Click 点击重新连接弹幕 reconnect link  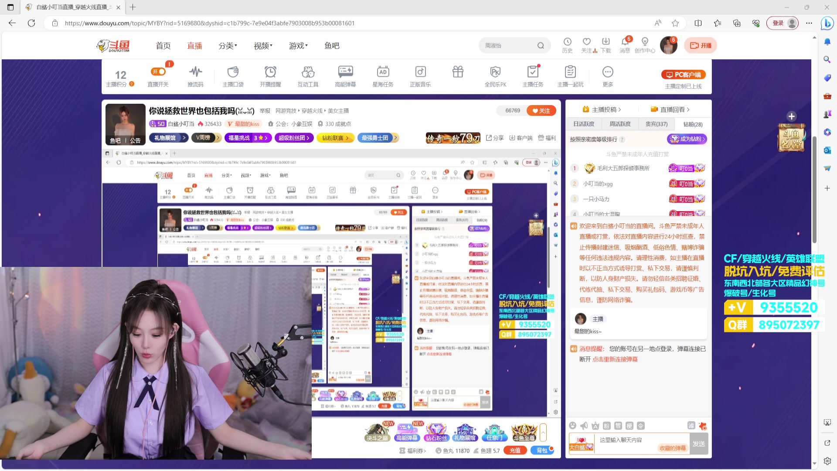[x=615, y=359]
